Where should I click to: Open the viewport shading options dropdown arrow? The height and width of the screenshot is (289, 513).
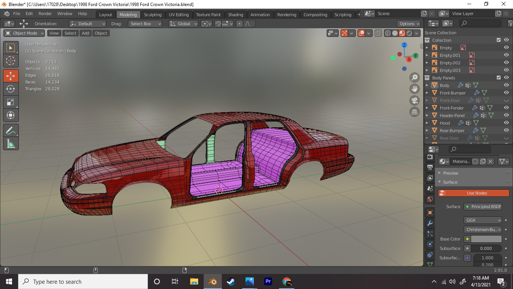pyautogui.click(x=417, y=33)
